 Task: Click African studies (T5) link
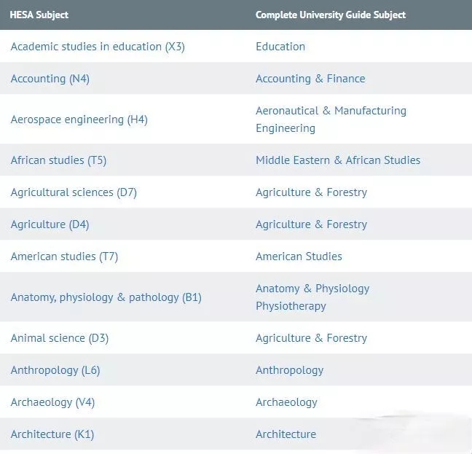(58, 160)
